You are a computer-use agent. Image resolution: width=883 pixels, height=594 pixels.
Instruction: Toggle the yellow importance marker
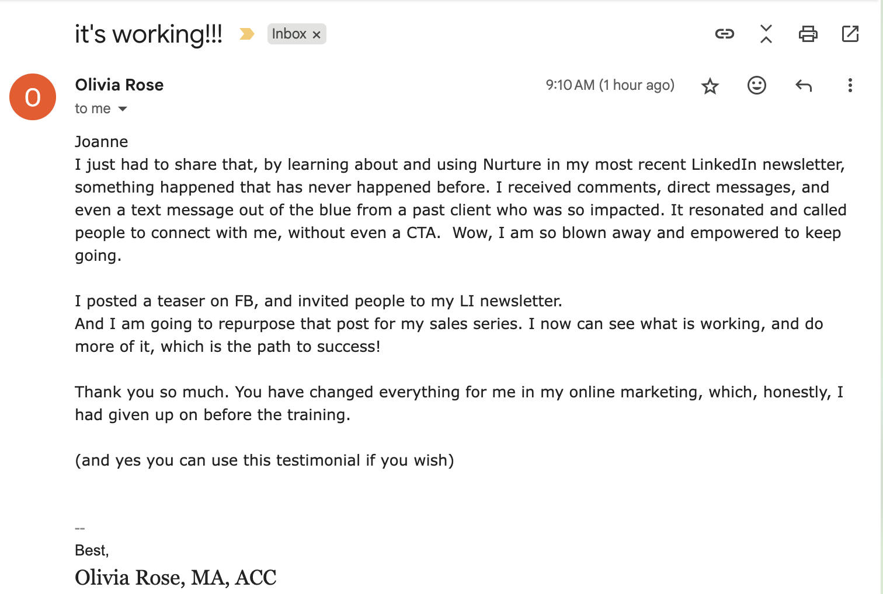(247, 34)
